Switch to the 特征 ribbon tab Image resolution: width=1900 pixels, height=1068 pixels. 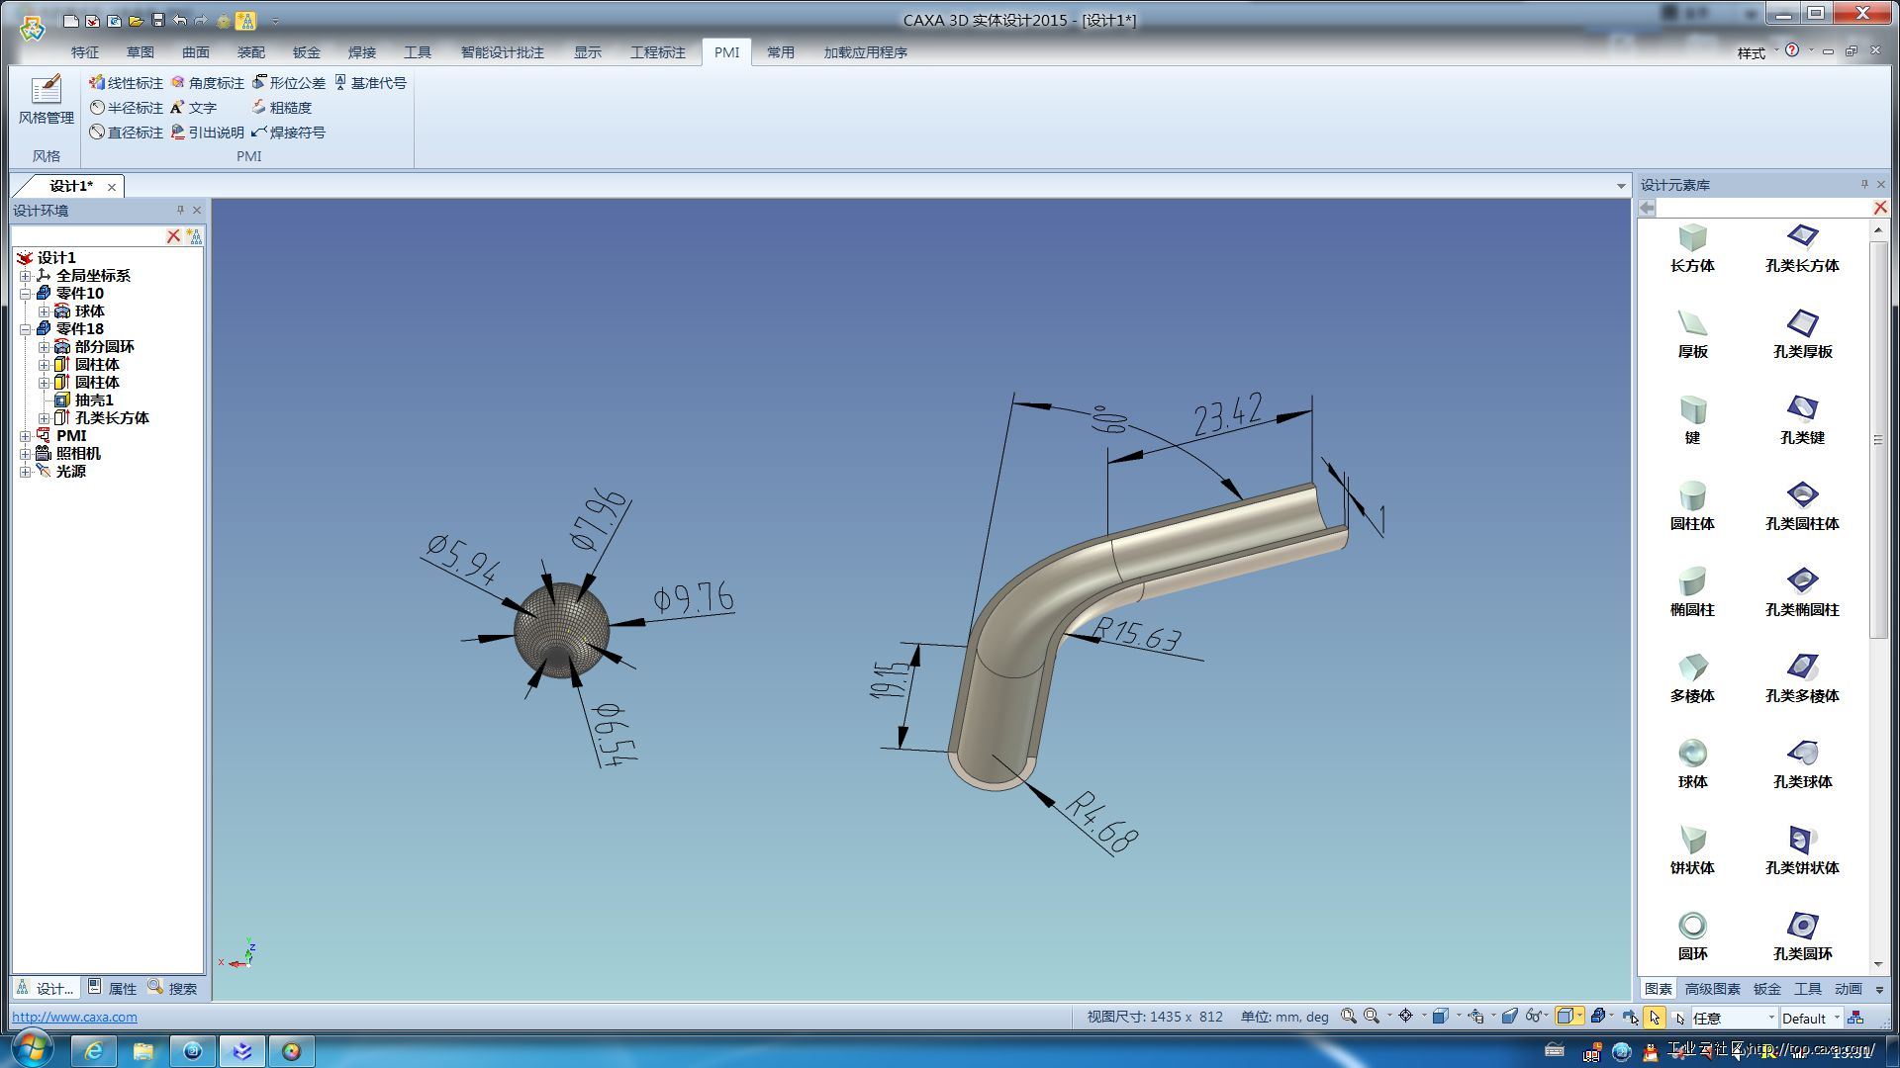tap(85, 52)
